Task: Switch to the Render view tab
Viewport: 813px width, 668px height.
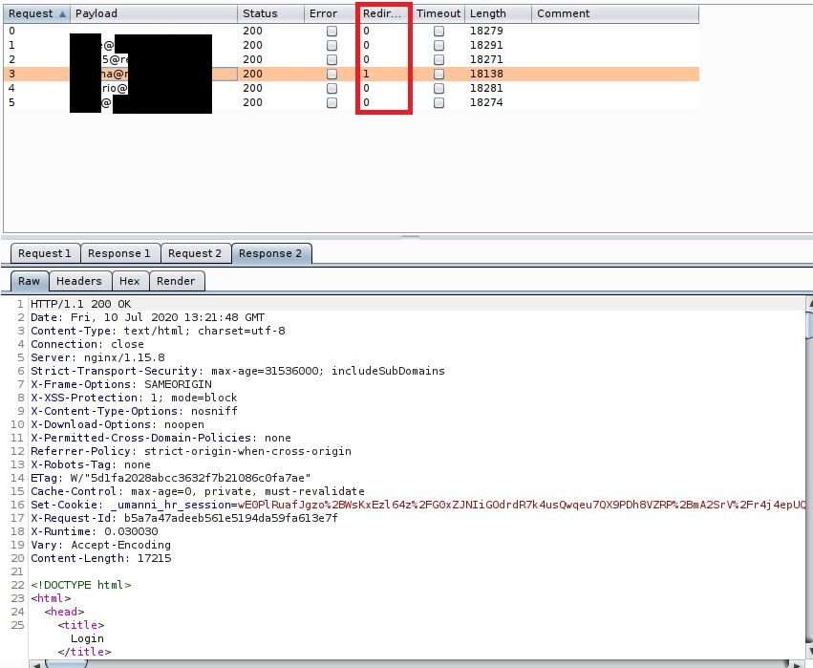Action: (x=177, y=281)
